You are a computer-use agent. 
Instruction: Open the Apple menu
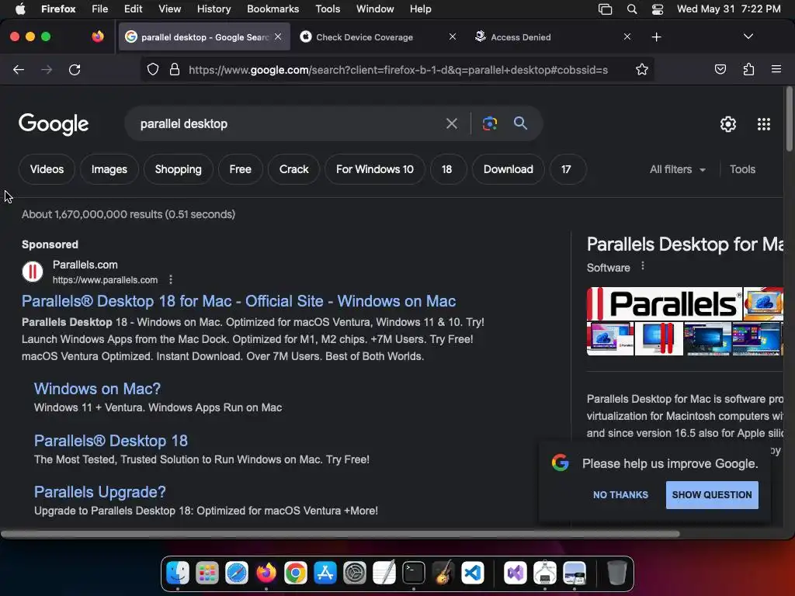[20, 9]
